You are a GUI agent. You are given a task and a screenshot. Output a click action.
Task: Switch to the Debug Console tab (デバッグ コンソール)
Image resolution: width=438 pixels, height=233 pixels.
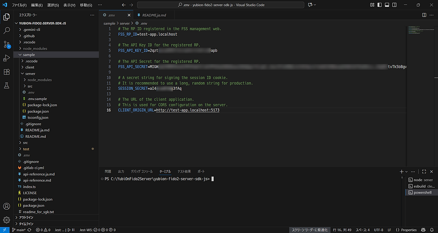[142, 172]
